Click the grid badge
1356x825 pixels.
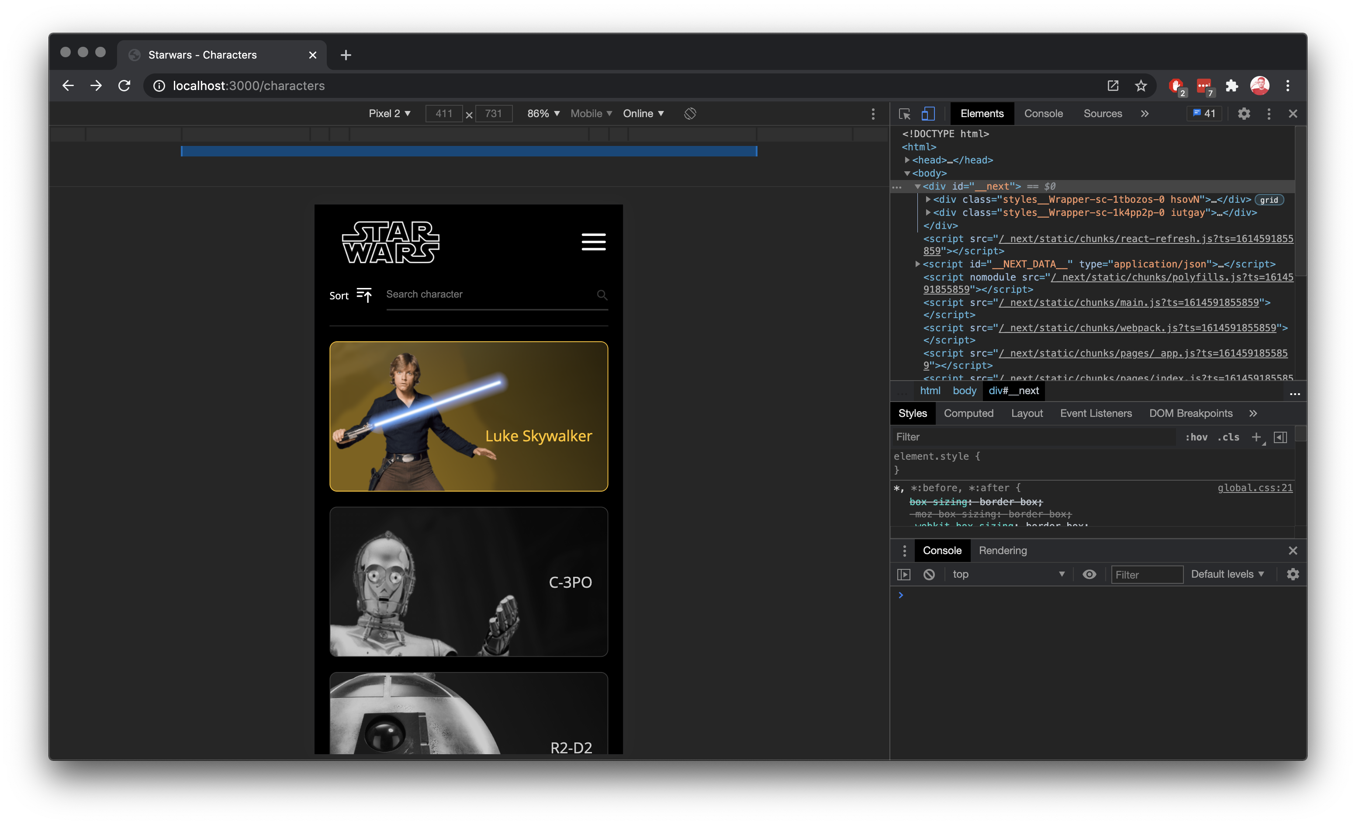(x=1269, y=200)
